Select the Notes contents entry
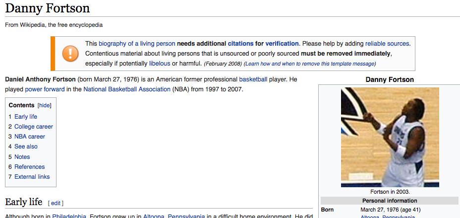Image resolution: width=460 pixels, height=218 pixels. coord(22,157)
